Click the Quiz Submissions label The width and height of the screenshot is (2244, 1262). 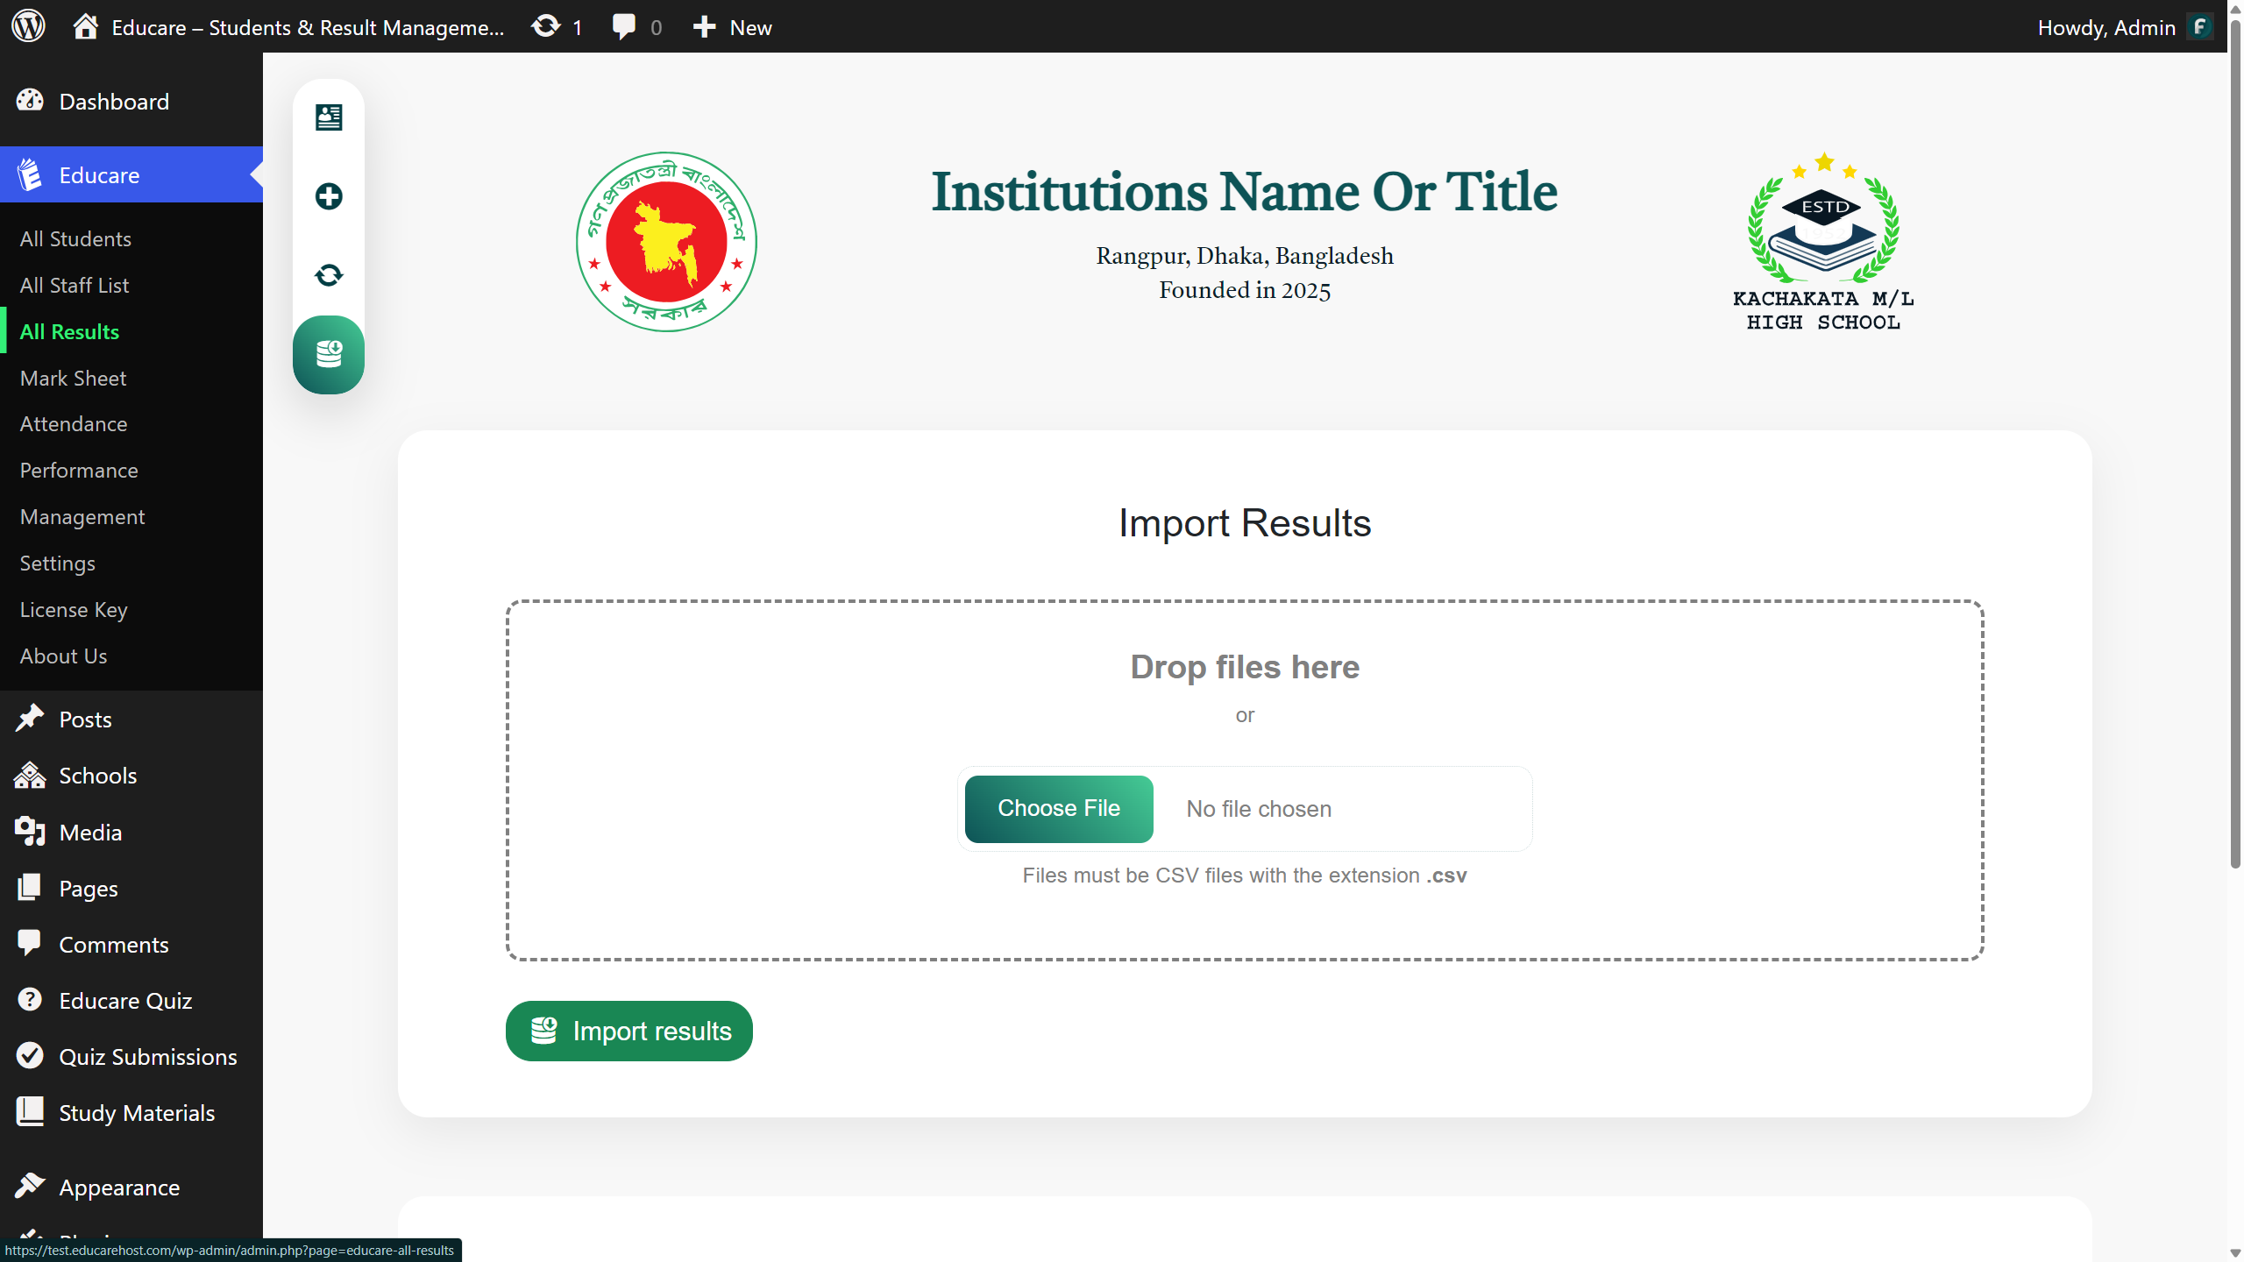pos(147,1056)
